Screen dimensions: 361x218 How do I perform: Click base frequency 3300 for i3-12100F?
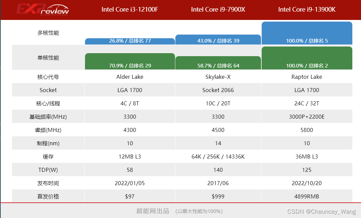coord(130,117)
